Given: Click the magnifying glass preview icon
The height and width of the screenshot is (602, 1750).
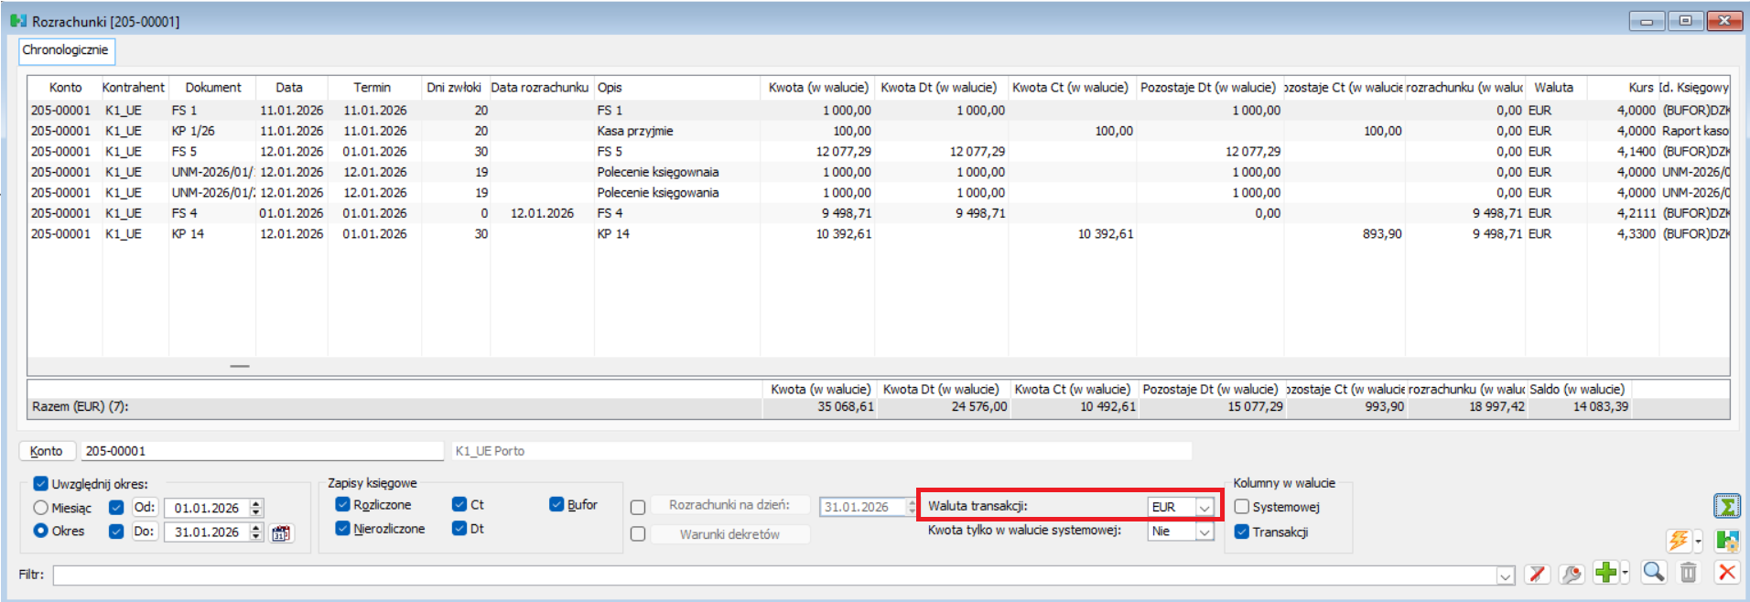Looking at the screenshot, I should 1653,573.
